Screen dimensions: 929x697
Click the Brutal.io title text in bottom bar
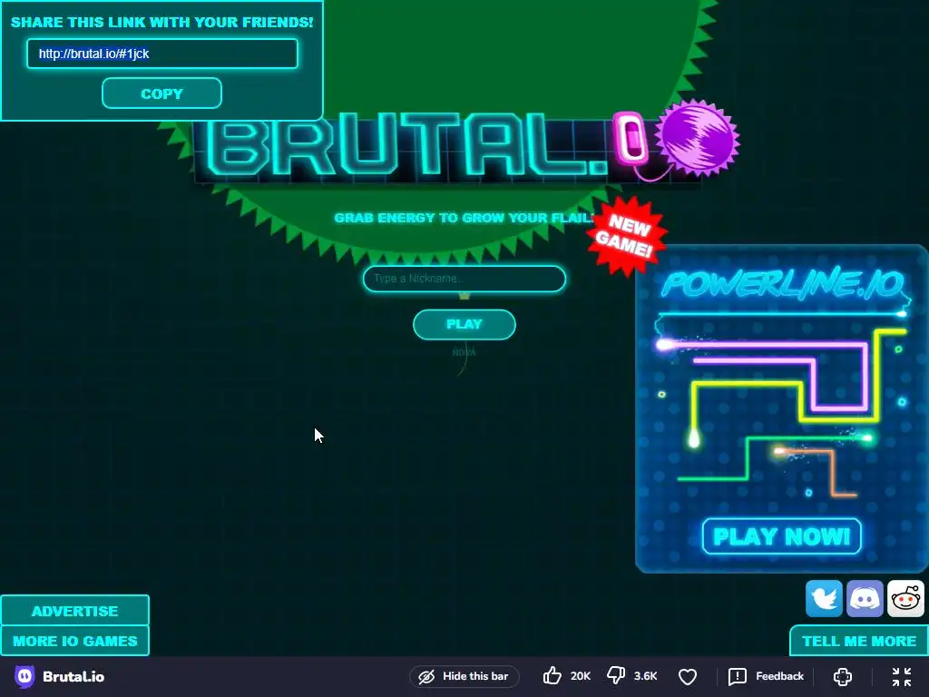point(73,676)
